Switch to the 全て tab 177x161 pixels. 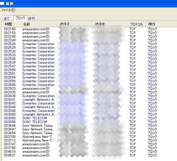click(x=8, y=18)
